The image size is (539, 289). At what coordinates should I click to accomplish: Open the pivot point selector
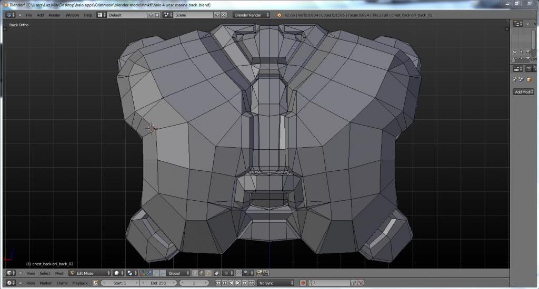[x=131, y=273]
